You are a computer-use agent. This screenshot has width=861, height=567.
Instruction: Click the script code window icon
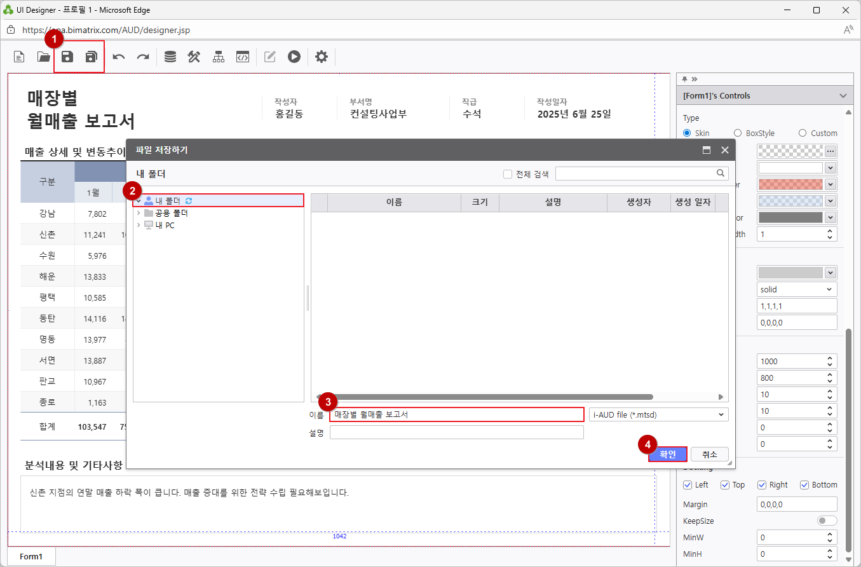click(242, 57)
